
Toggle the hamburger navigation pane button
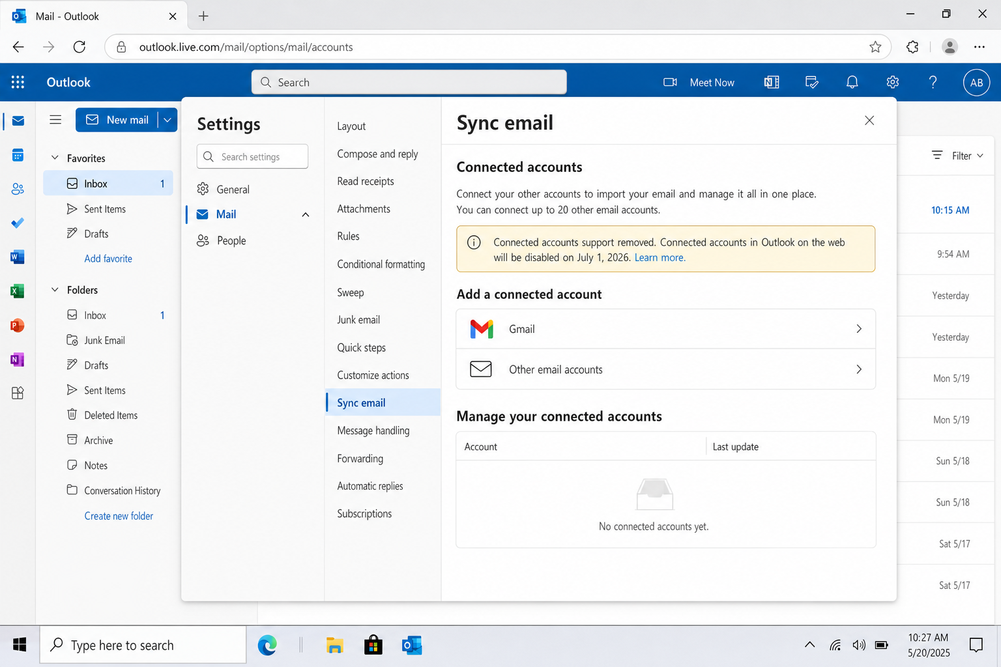[55, 119]
